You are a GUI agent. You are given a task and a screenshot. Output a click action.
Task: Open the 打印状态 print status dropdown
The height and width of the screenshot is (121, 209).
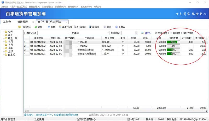(x=136, y=33)
